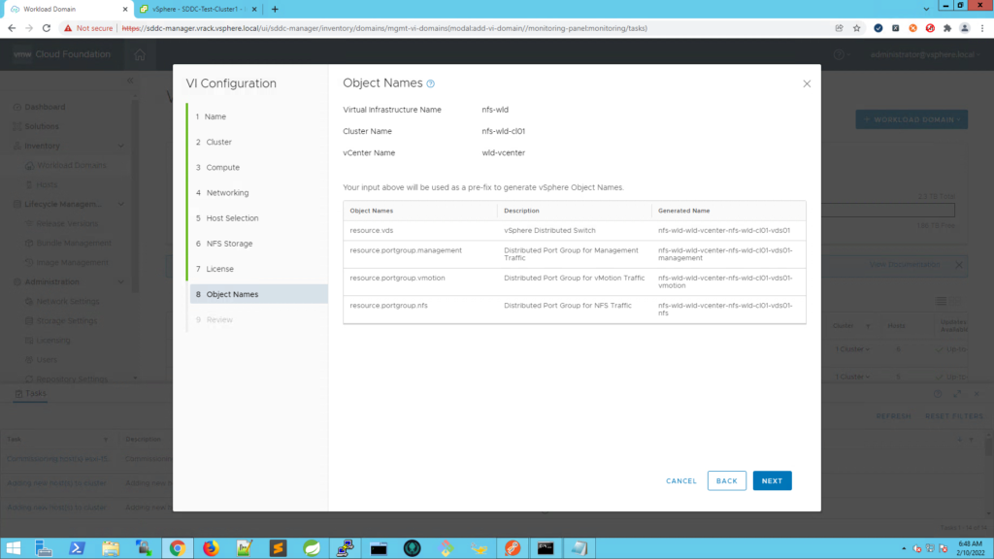Screen dimensions: 994x559
Task: Show hidden system tray icons
Action: click(x=904, y=548)
